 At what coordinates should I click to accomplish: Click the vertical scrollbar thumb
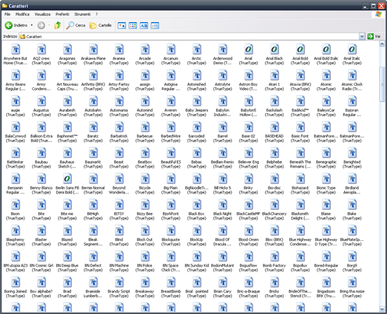coord(382,84)
